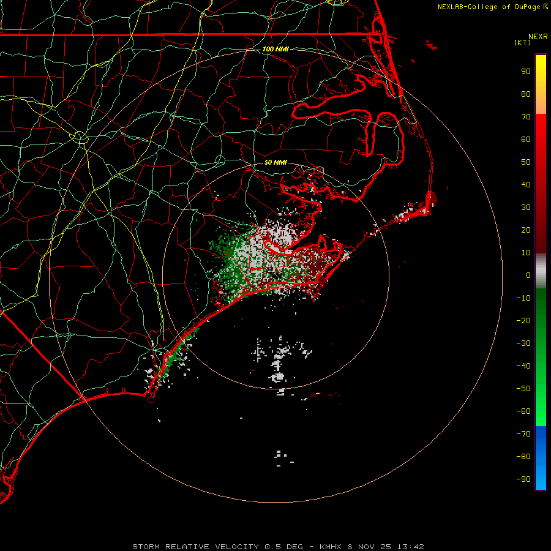The height and width of the screenshot is (551, 551).
Task: Click the 8 NOV 25 date in footer
Action: tap(369, 547)
